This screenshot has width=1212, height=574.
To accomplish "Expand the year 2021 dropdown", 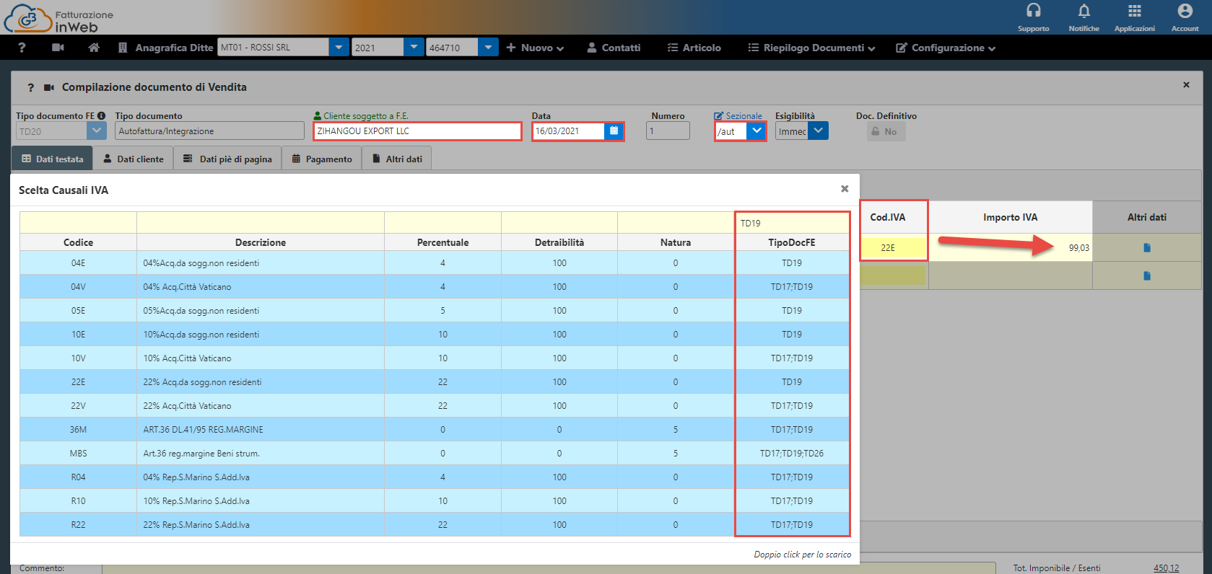I will point(414,48).
